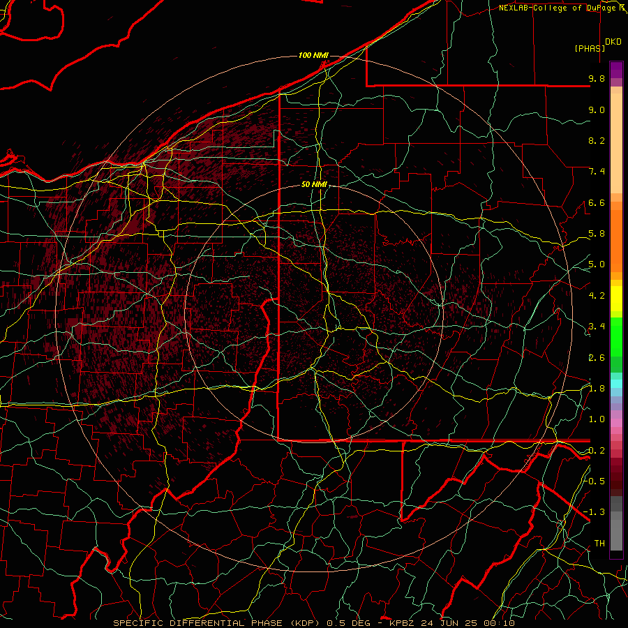Click the 3.4 scale value
This screenshot has width=628, height=628.
597,327
